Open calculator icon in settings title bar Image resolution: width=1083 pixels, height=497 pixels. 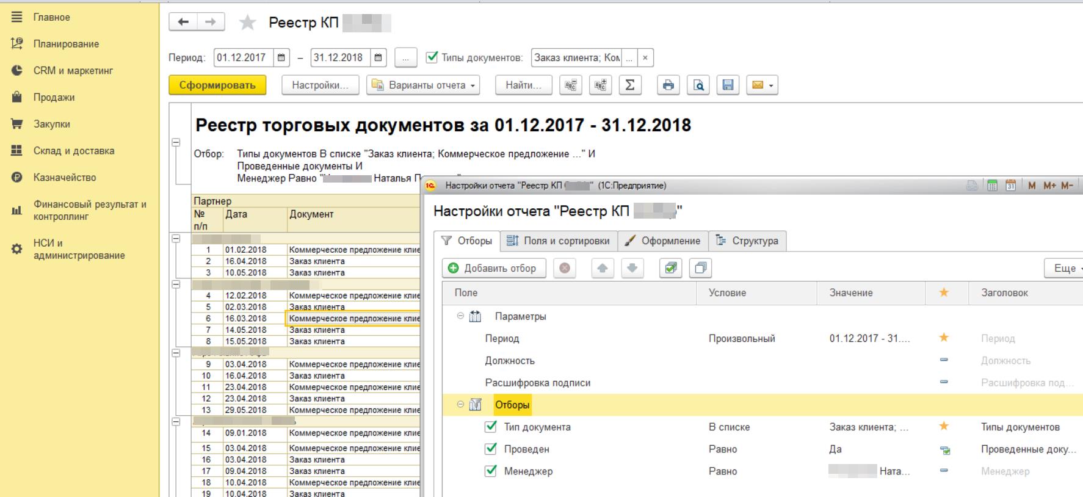[993, 186]
